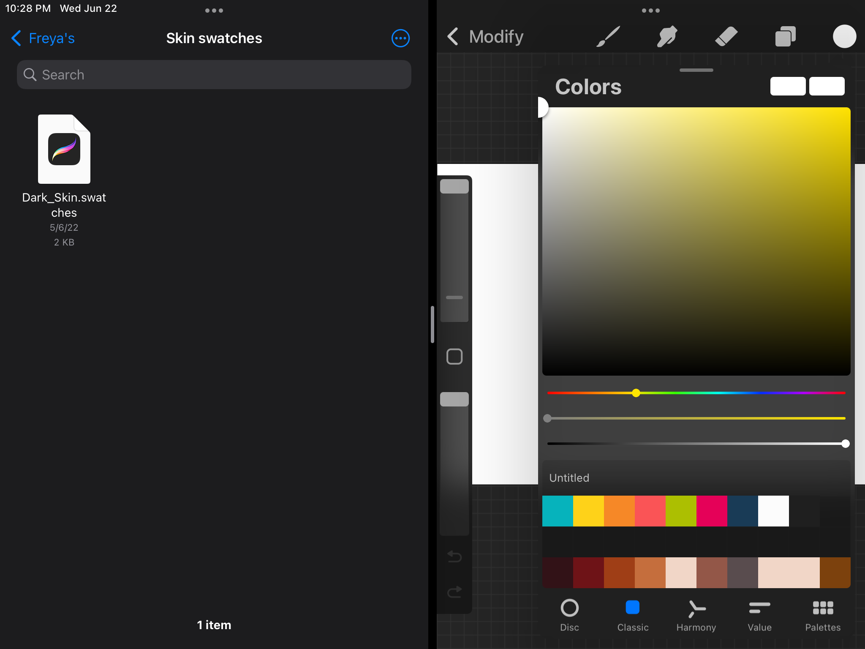Open multitasking dots above Procreate
865x649 pixels.
[x=650, y=11]
